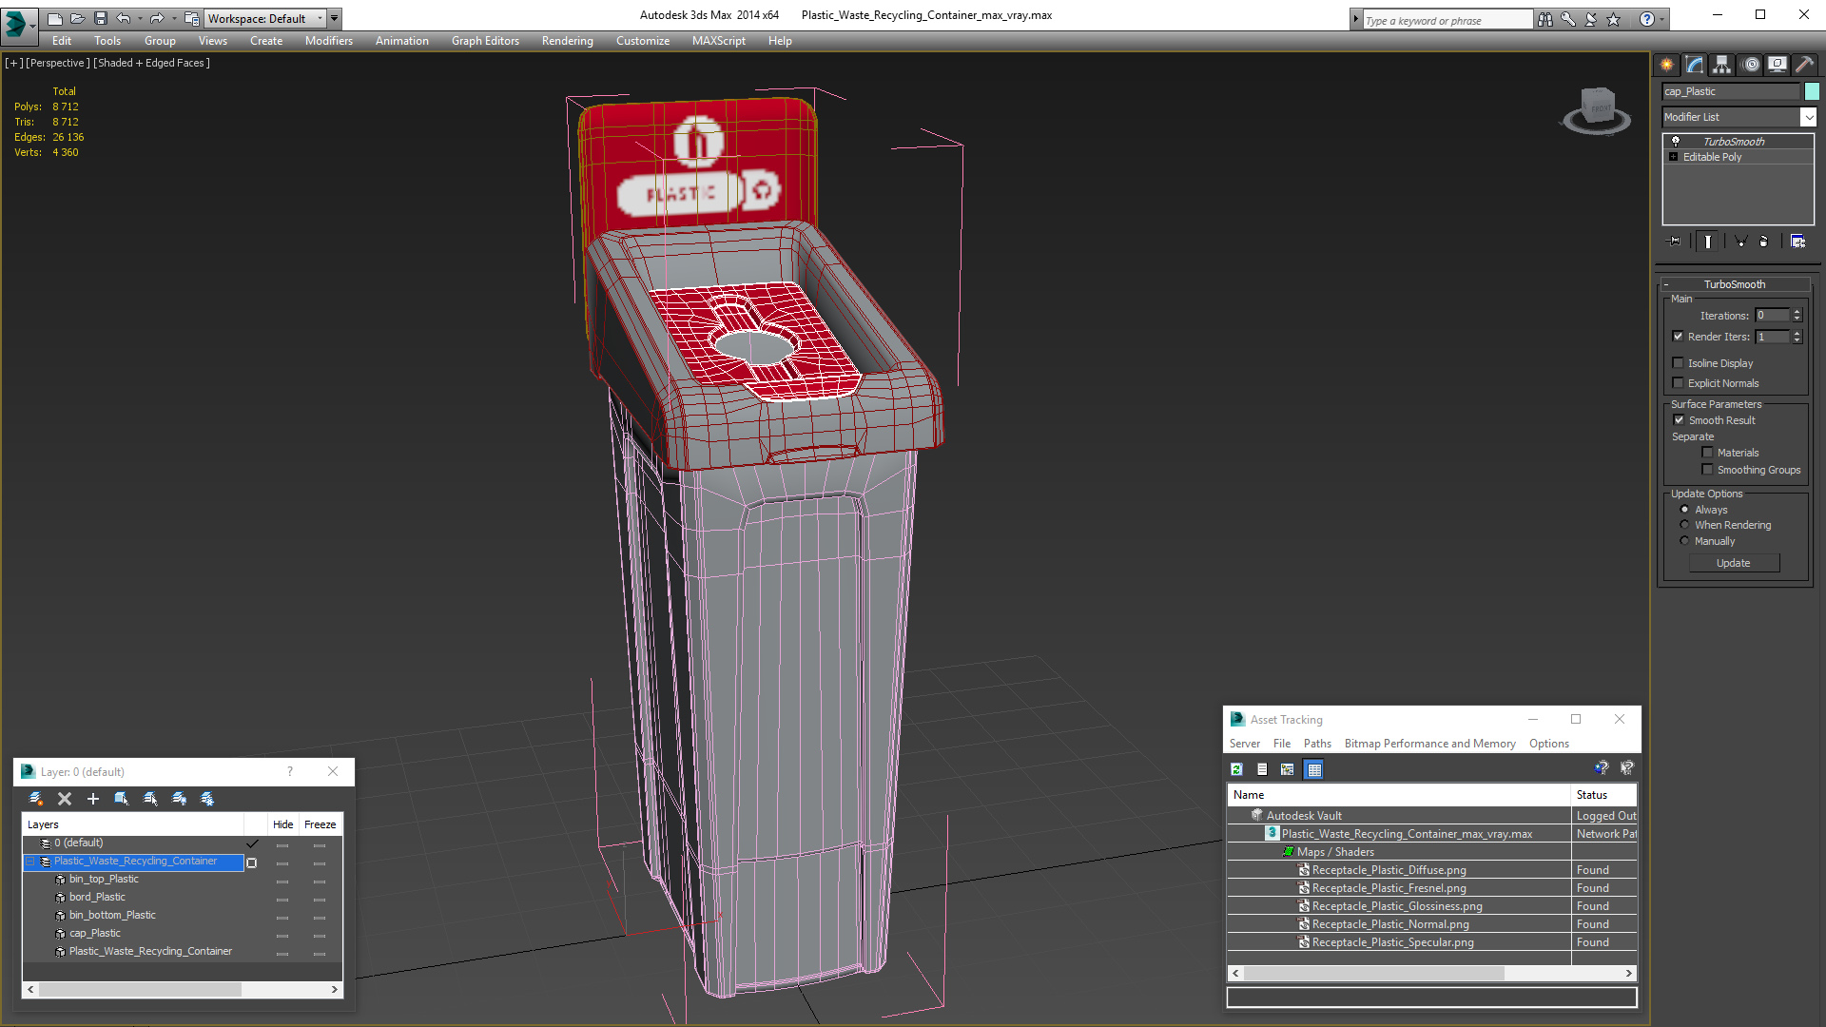Viewport: 1826px width, 1027px height.
Task: Open the Rendering menu
Action: click(567, 41)
